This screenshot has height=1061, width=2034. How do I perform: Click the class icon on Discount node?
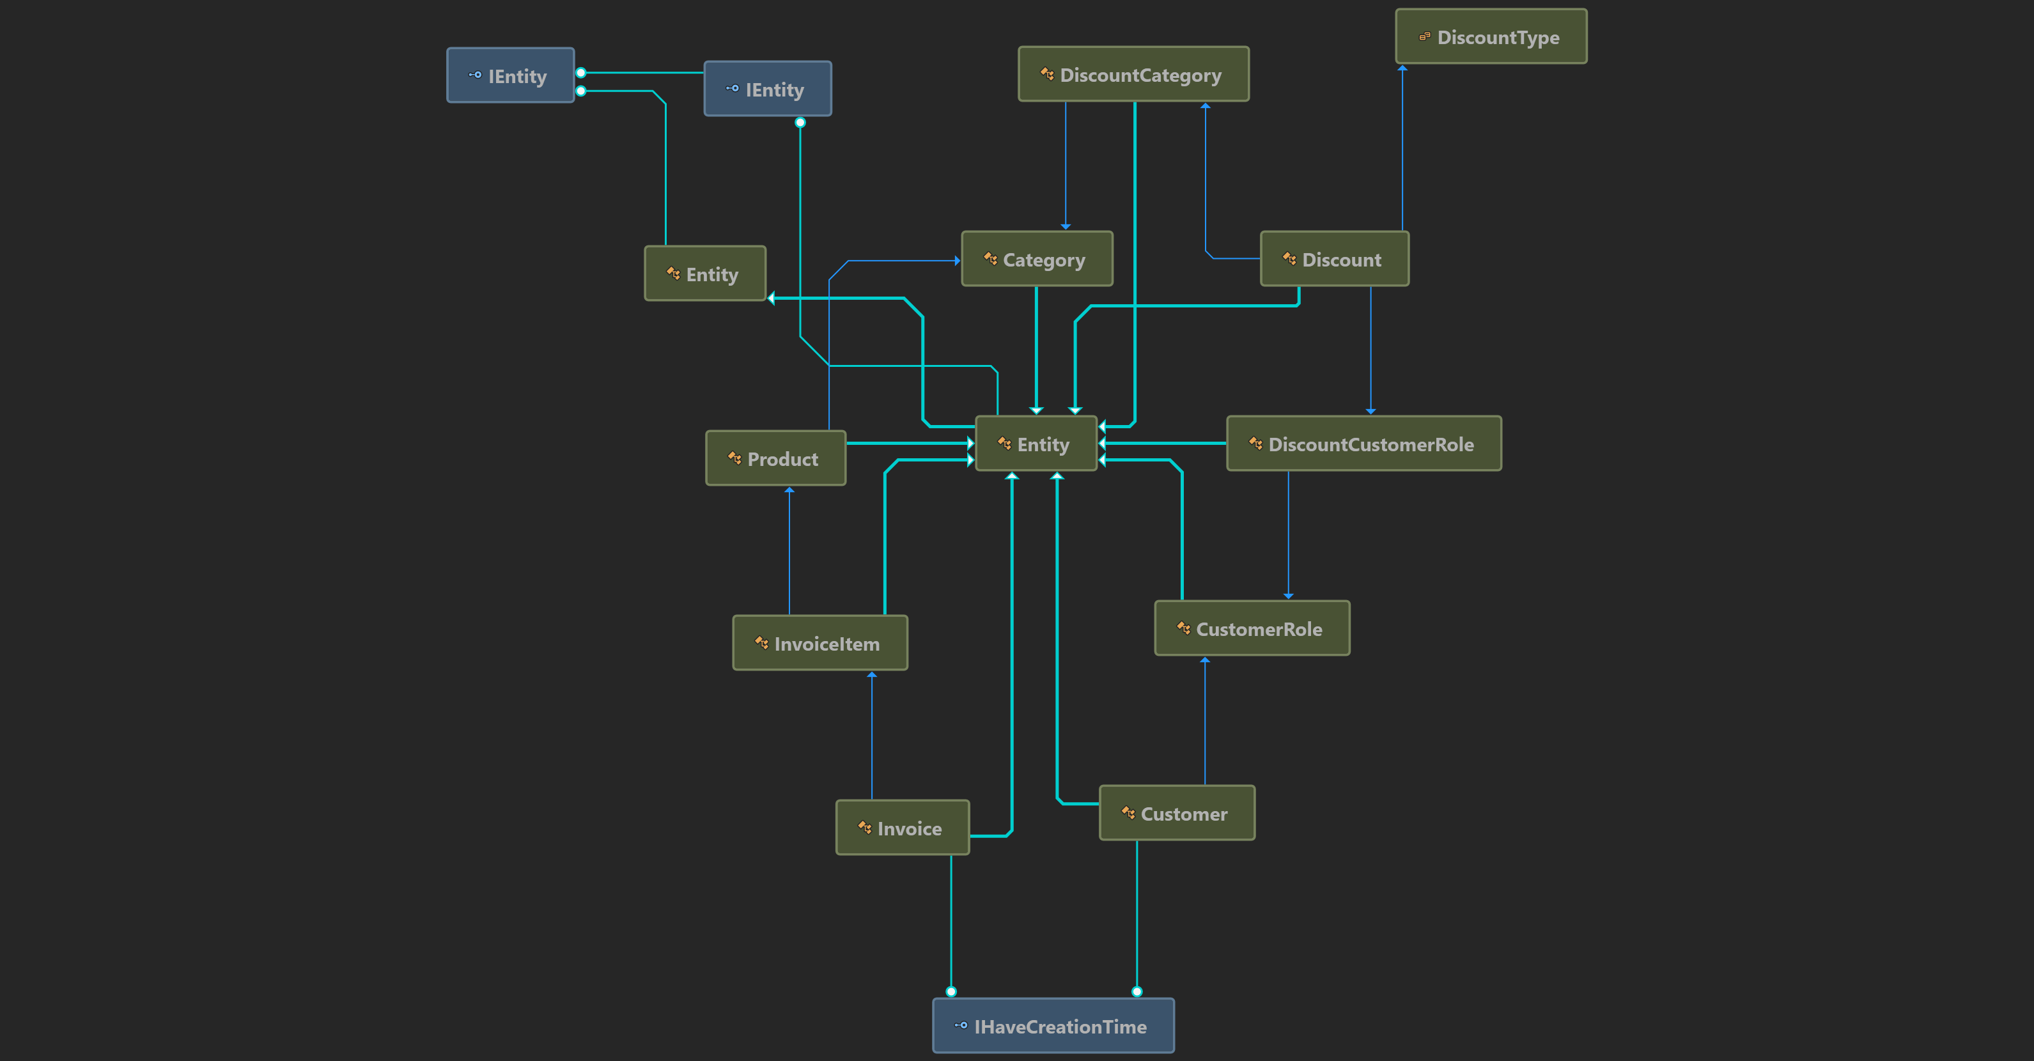pyautogui.click(x=1289, y=259)
